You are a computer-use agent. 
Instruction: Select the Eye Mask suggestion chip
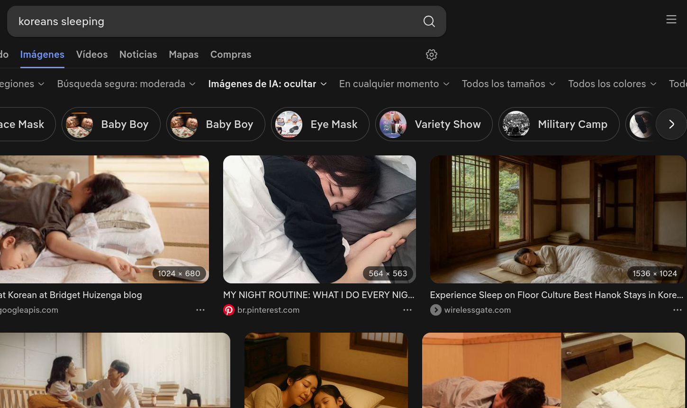(x=320, y=124)
